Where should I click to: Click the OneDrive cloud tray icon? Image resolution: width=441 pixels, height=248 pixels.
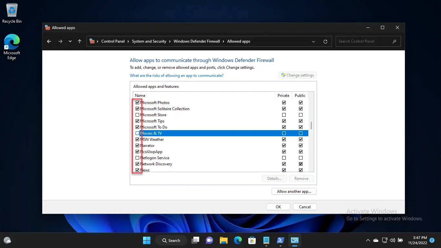376,240
